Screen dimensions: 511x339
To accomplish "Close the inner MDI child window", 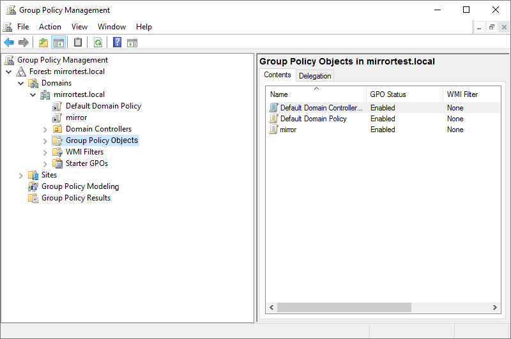I will coord(504,27).
